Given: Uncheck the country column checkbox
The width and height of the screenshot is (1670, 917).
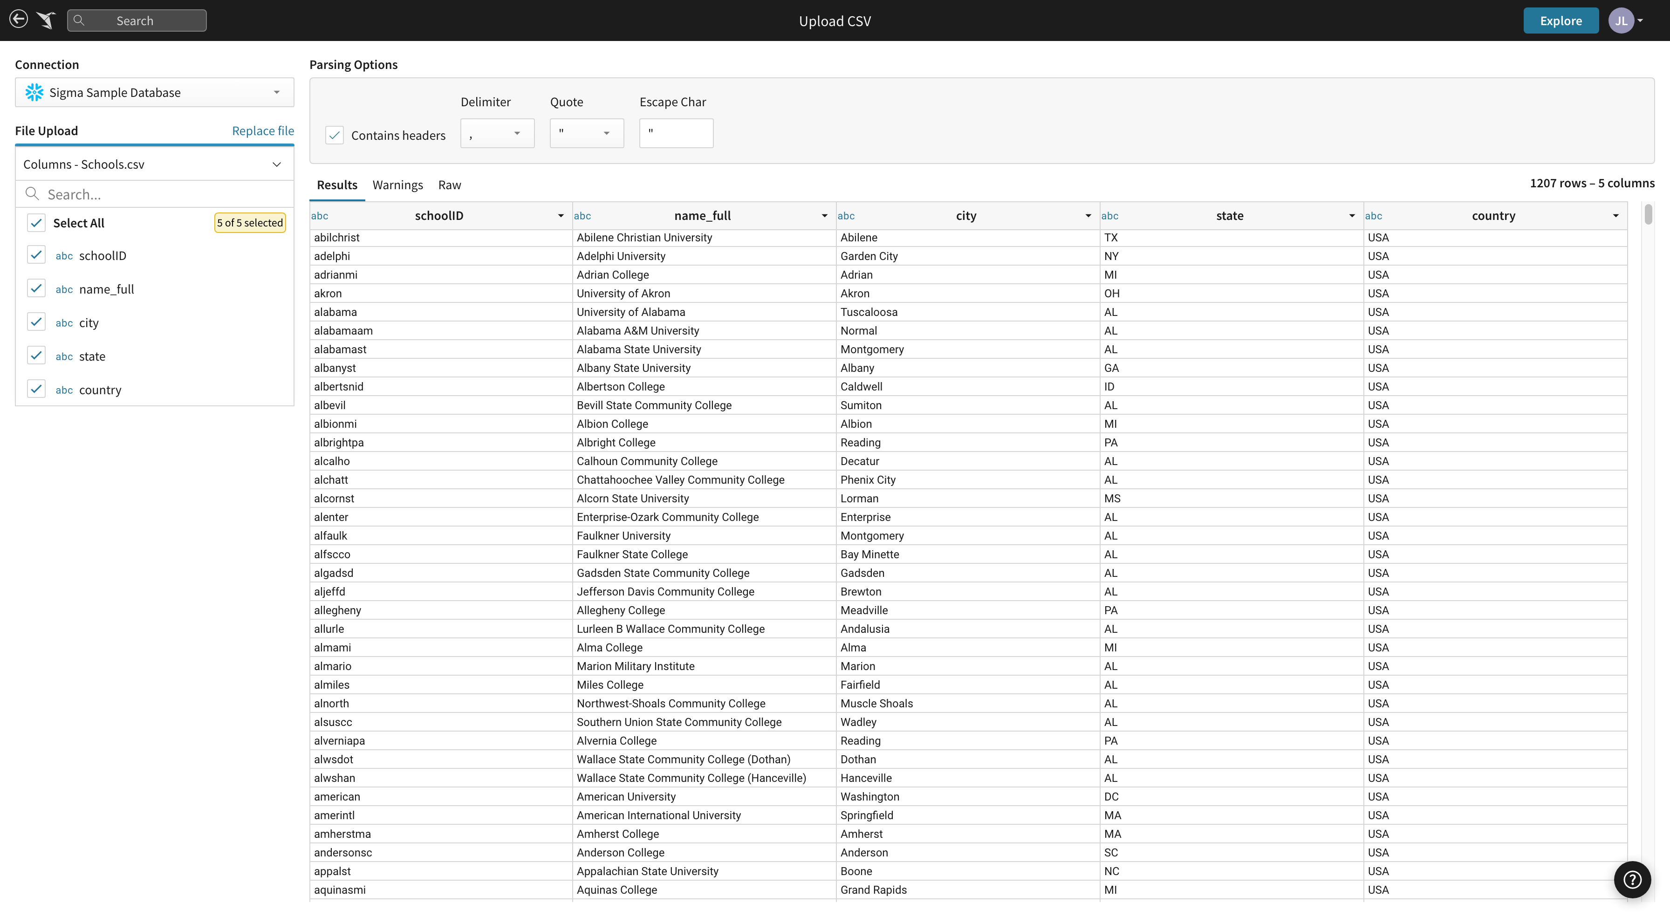Looking at the screenshot, I should pos(36,389).
